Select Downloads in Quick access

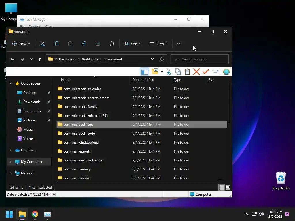(x=32, y=102)
